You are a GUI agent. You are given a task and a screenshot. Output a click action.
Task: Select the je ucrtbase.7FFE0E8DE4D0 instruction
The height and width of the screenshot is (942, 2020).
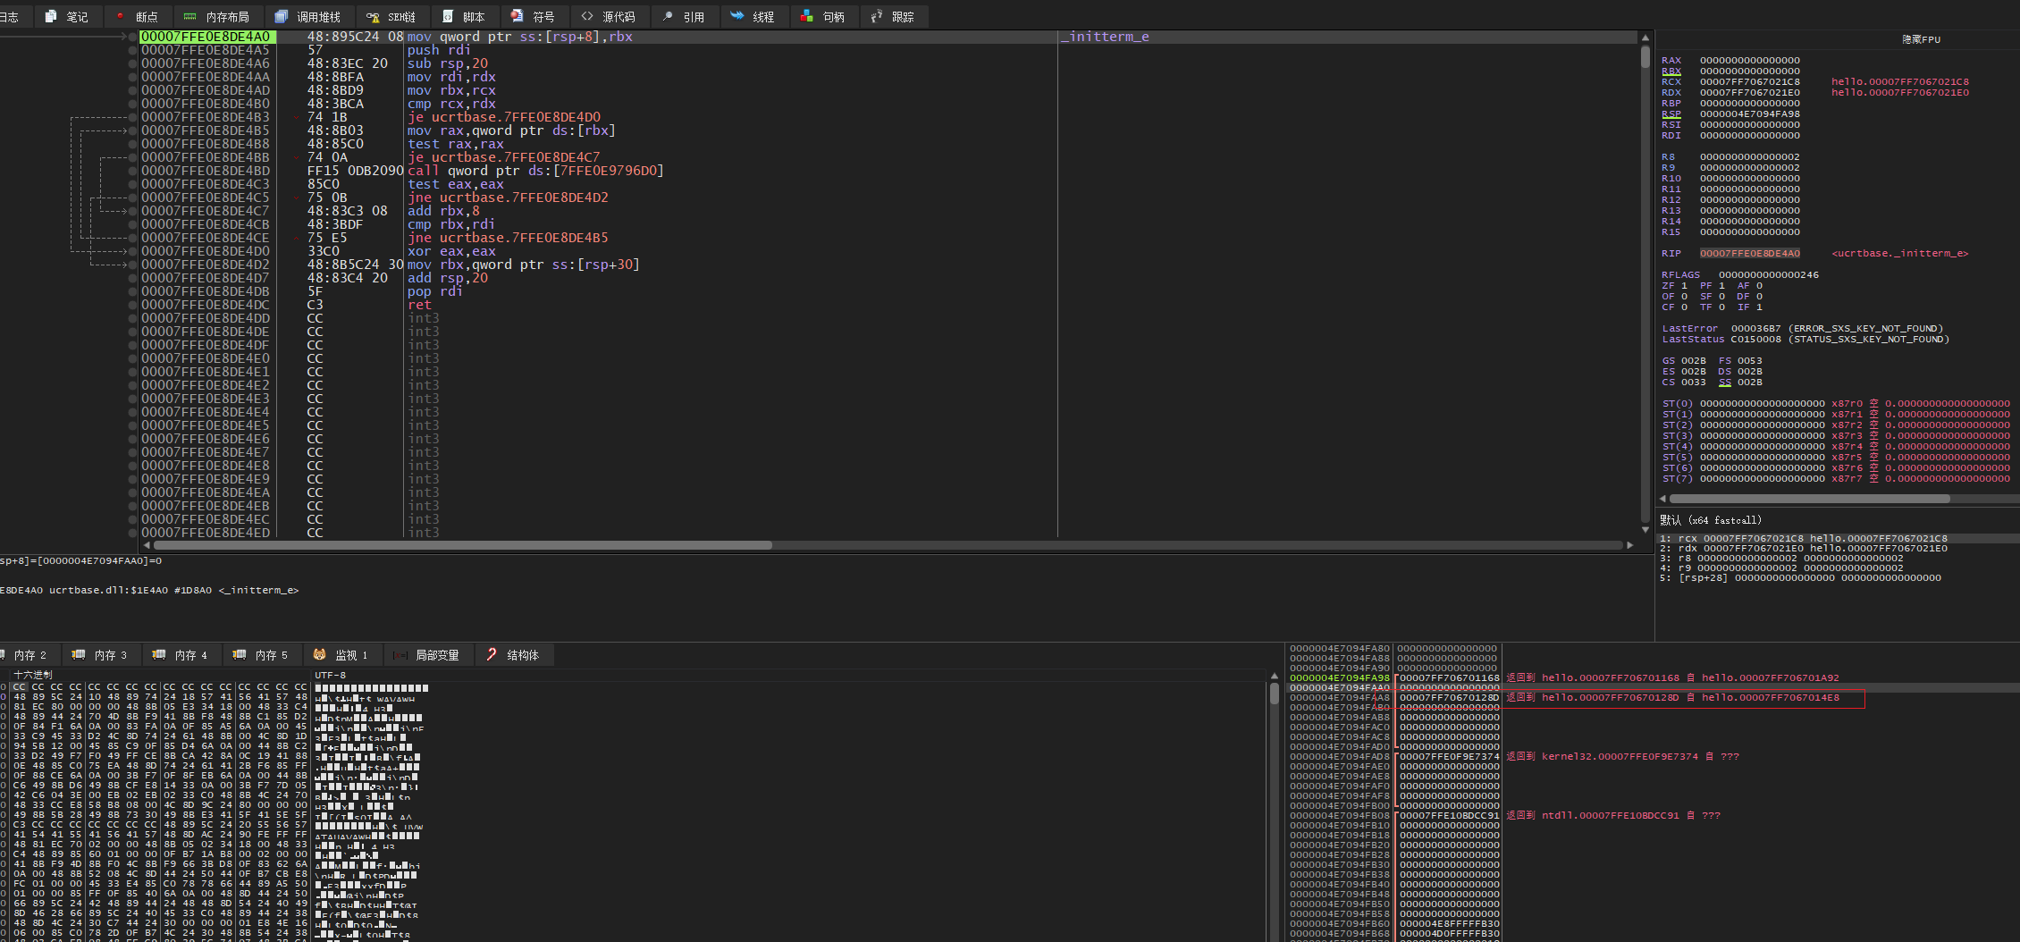504,117
